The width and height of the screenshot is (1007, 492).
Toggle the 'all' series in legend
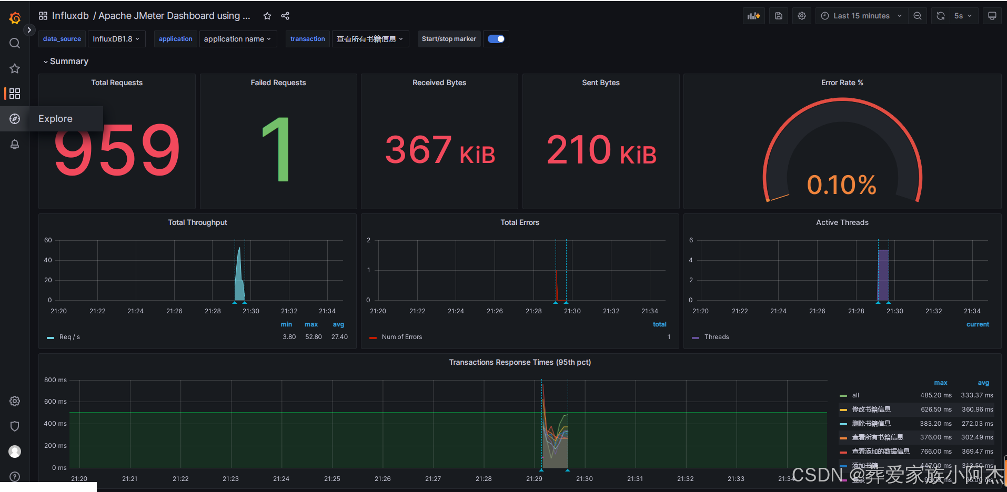click(855, 395)
